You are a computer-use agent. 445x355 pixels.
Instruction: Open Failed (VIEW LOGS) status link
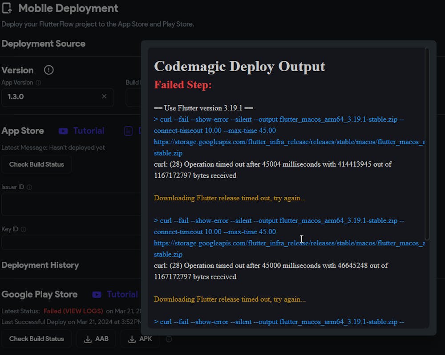pyautogui.click(x=73, y=311)
